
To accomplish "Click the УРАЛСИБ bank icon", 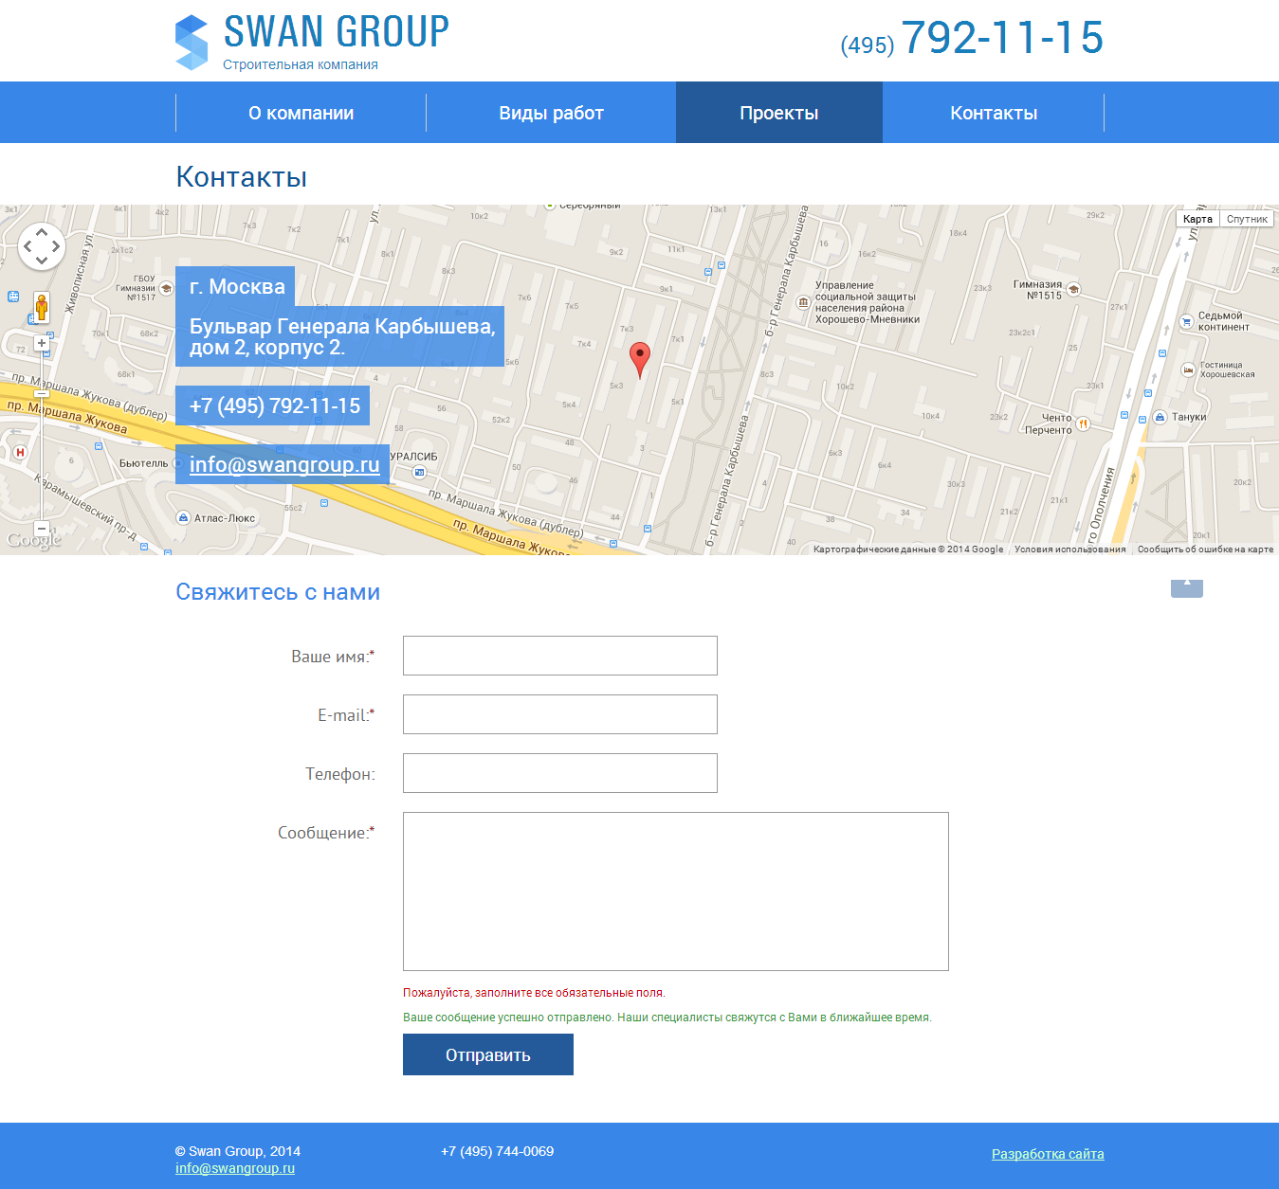I will click(x=419, y=471).
